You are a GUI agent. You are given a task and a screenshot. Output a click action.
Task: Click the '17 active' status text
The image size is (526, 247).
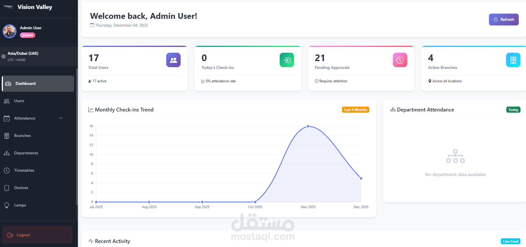[x=100, y=81]
